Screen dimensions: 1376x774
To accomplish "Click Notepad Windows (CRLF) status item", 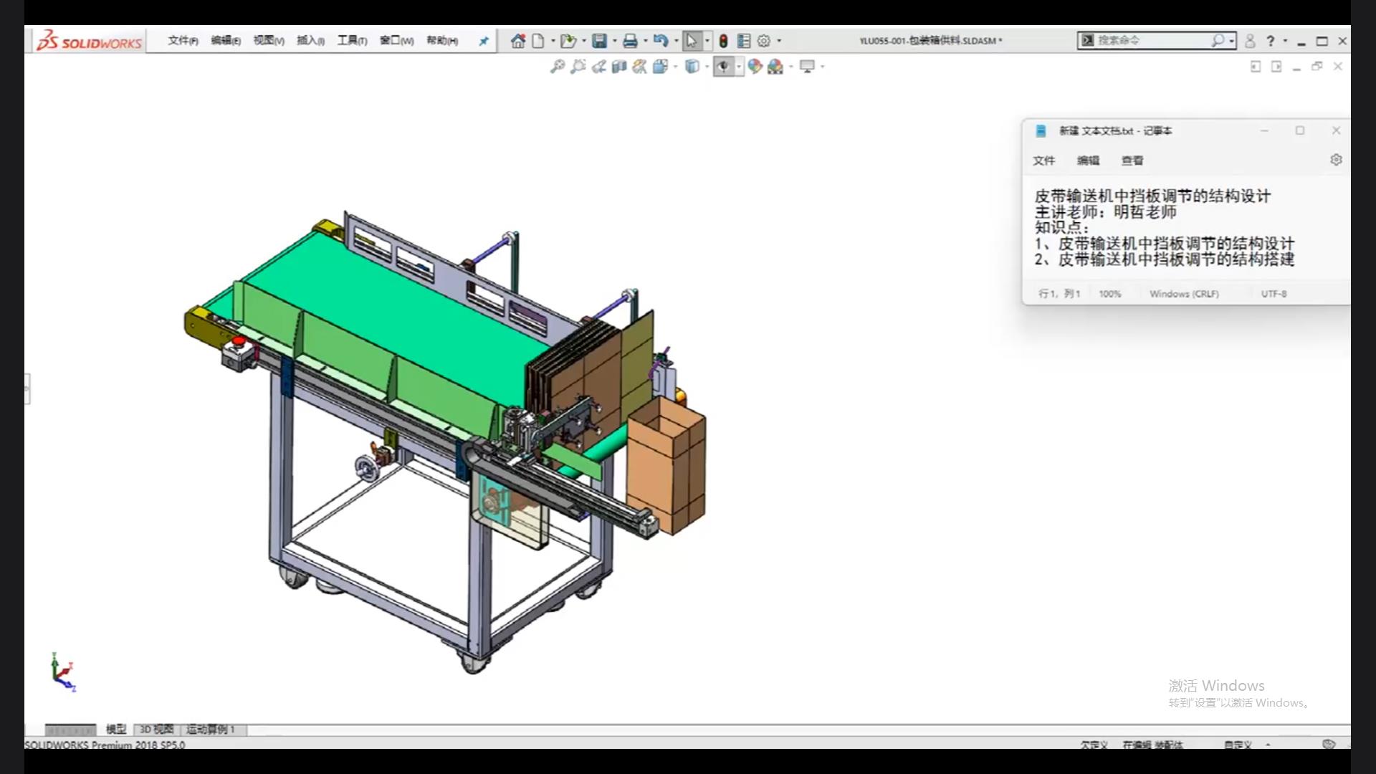I will pos(1184,294).
